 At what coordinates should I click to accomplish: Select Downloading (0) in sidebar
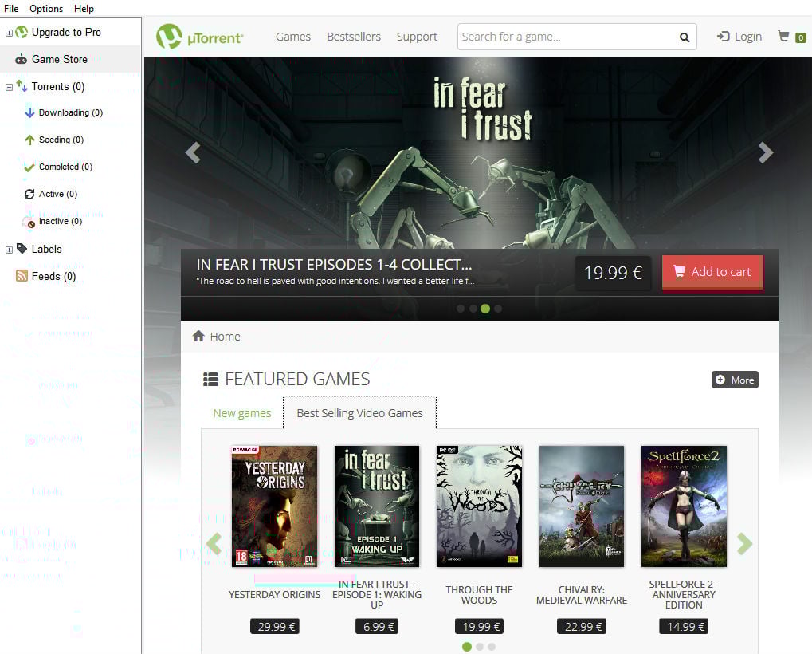click(71, 112)
